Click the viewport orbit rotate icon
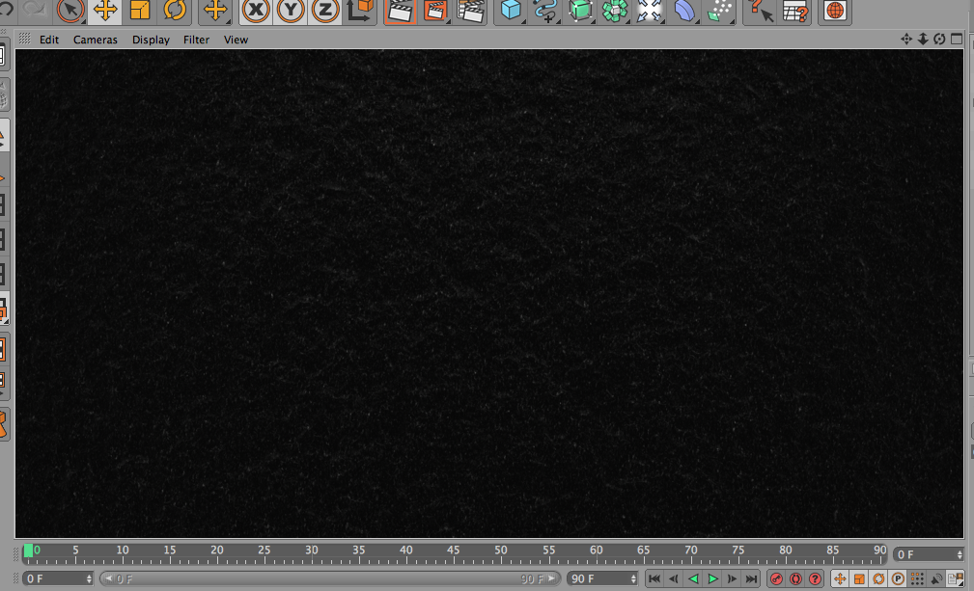This screenshot has width=974, height=591. (940, 40)
